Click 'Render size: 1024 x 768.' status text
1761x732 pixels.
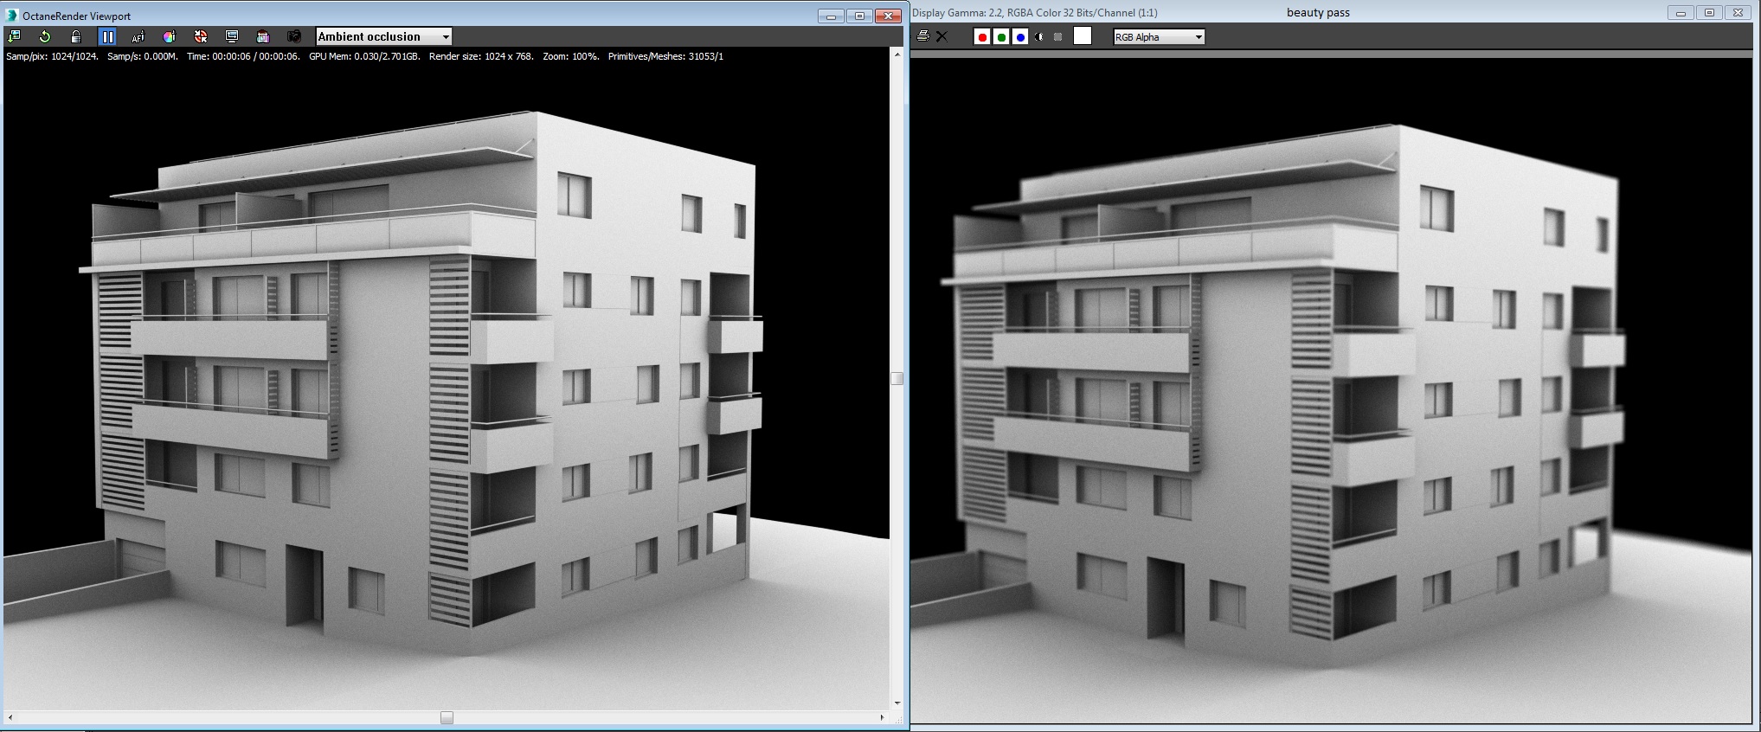(x=481, y=56)
